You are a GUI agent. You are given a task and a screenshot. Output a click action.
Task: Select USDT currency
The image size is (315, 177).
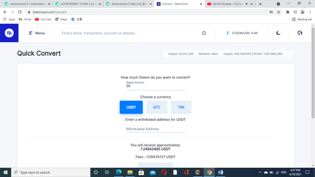click(131, 107)
